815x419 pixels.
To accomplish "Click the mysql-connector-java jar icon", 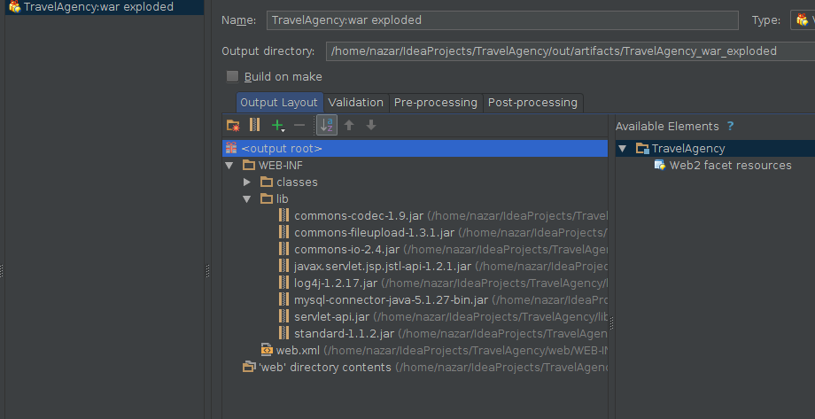I will click(x=283, y=300).
